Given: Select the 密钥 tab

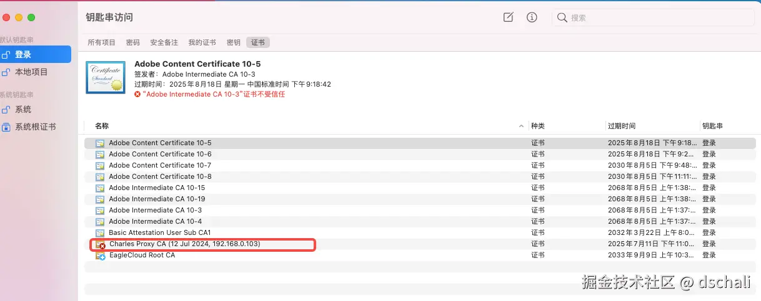Looking at the screenshot, I should coord(234,42).
